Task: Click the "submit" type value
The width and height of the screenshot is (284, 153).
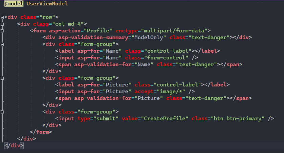Action: (106, 119)
